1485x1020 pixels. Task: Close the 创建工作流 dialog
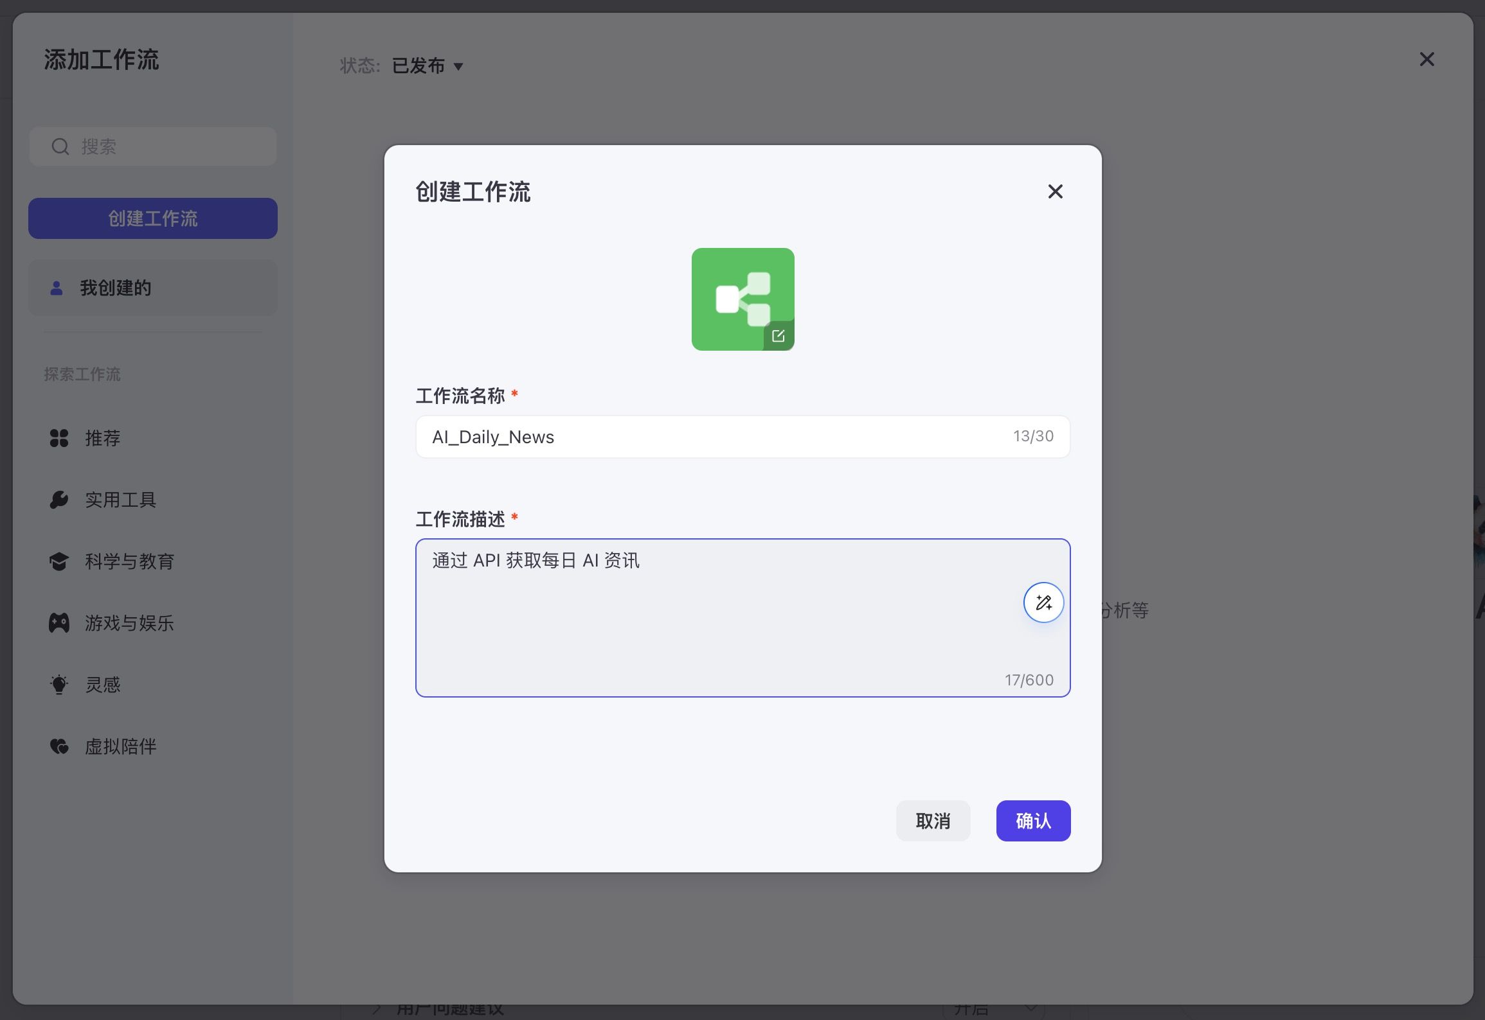coord(1055,191)
